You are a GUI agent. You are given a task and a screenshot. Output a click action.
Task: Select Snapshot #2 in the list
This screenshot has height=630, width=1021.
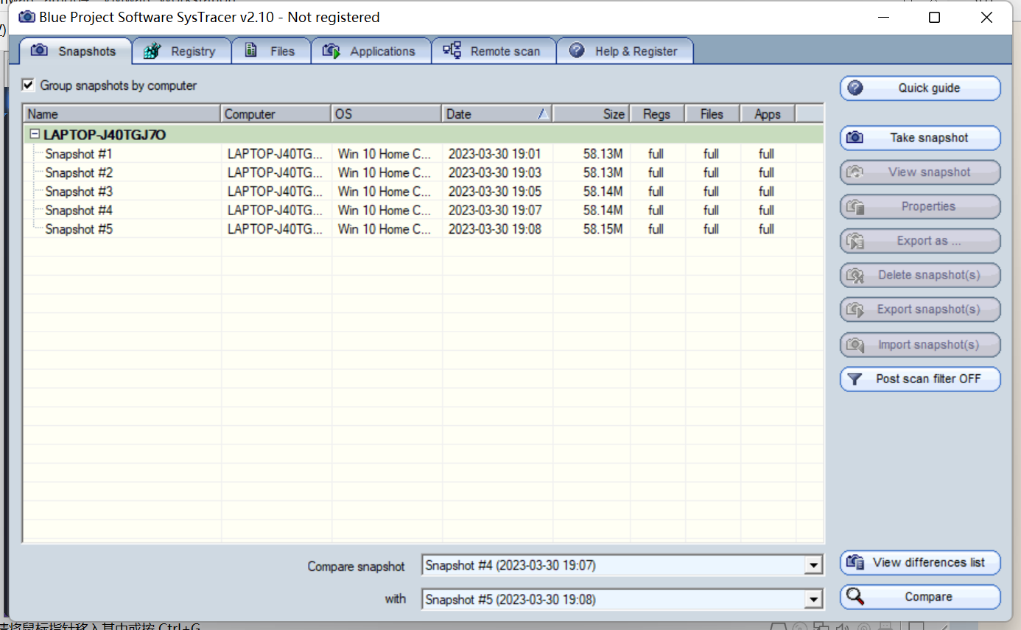click(79, 173)
